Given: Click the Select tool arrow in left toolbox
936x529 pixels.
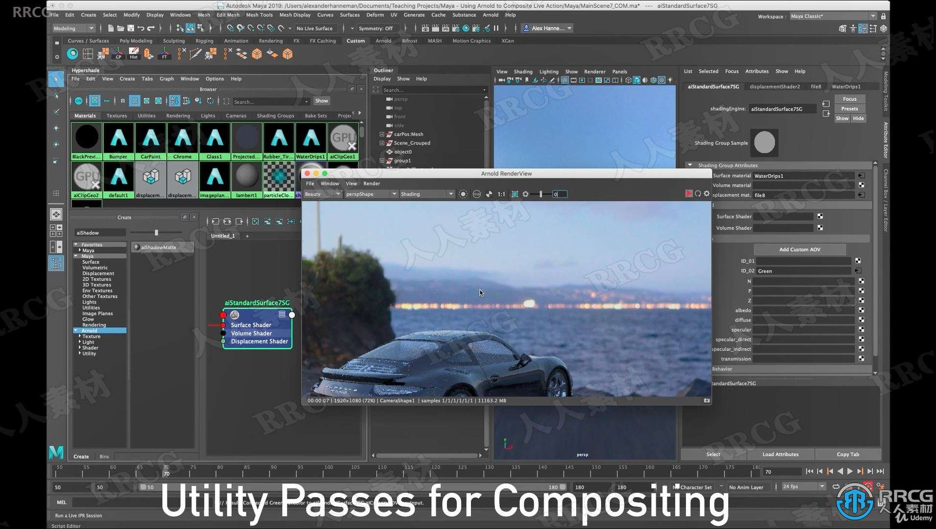Looking at the screenshot, I should (x=56, y=79).
